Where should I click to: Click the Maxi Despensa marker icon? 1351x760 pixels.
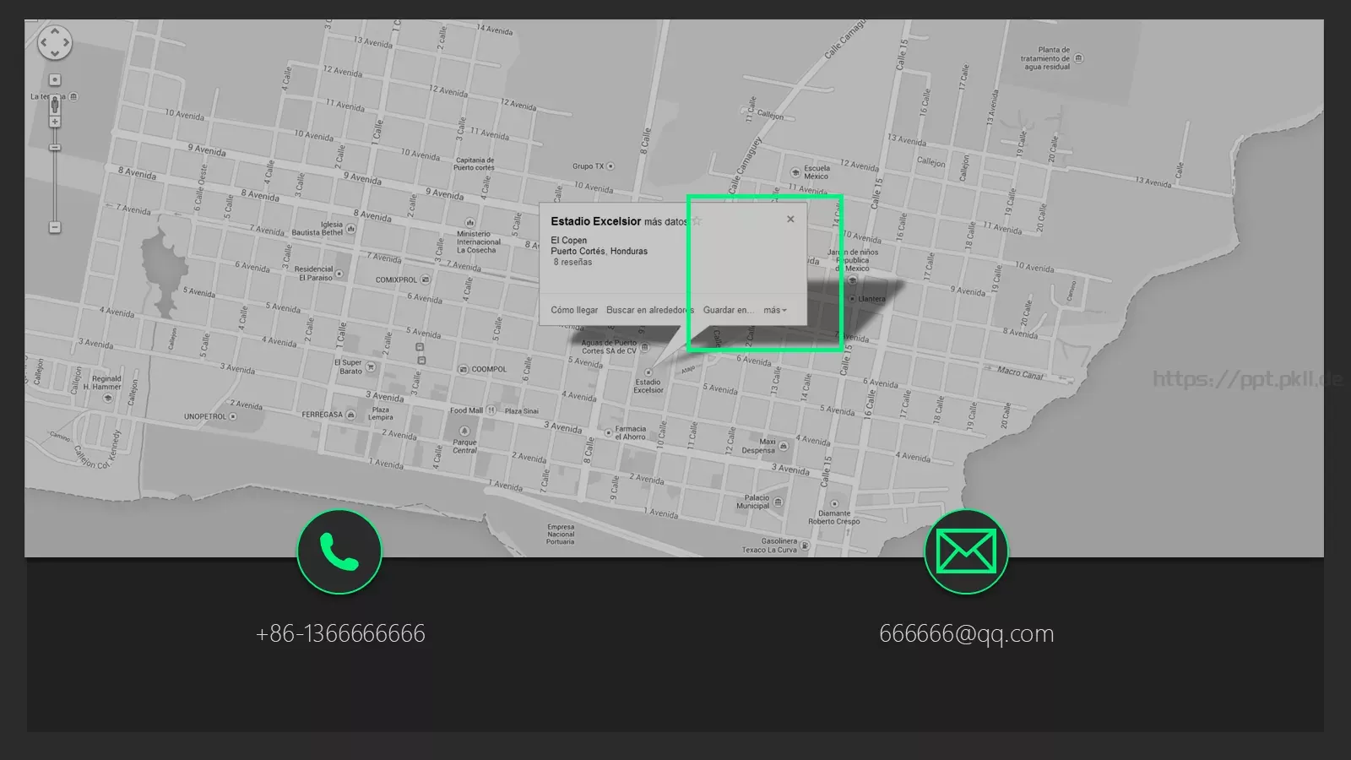click(784, 446)
